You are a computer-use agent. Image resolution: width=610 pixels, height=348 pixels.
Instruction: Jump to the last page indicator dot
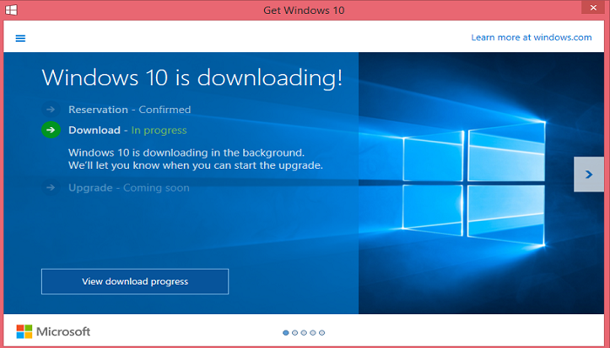pos(322,332)
